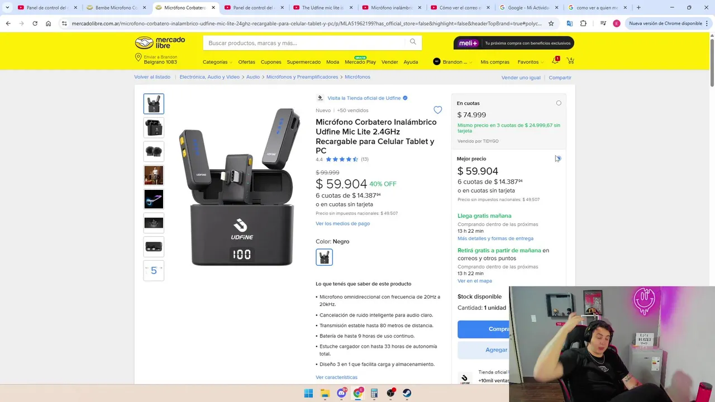Click Más detalles y formas de entrega
Viewport: 715px width, 402px height.
[x=495, y=238]
